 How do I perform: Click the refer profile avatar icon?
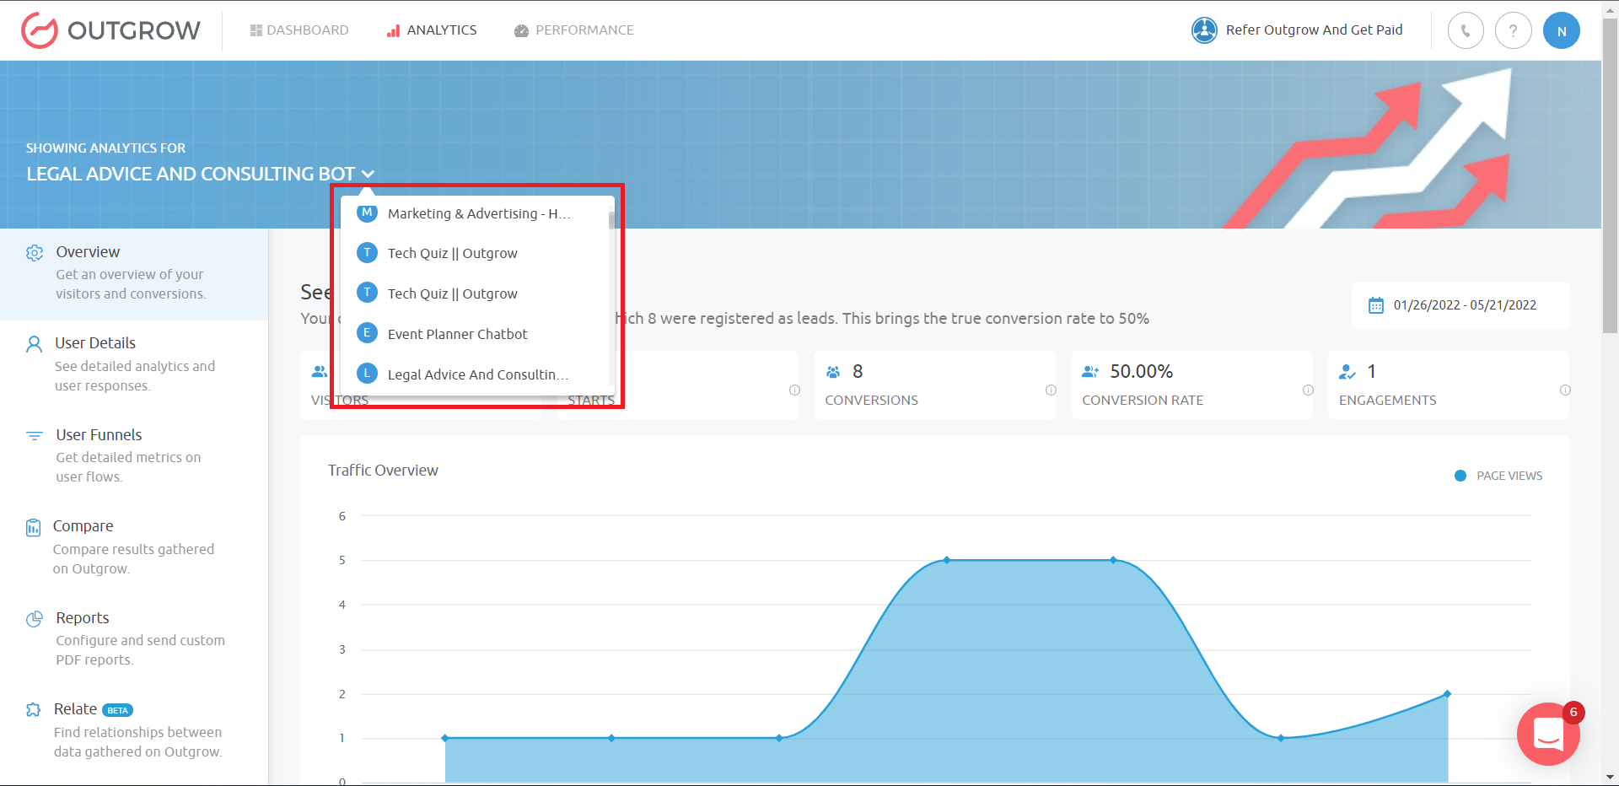coord(1204,30)
